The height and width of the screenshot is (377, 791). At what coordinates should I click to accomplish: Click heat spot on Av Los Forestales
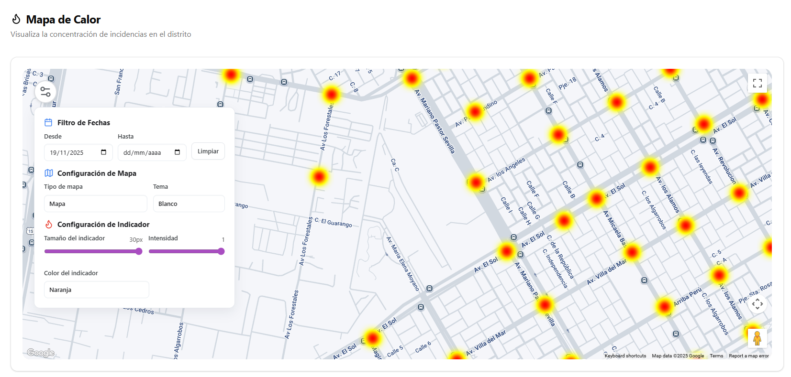[x=319, y=177]
